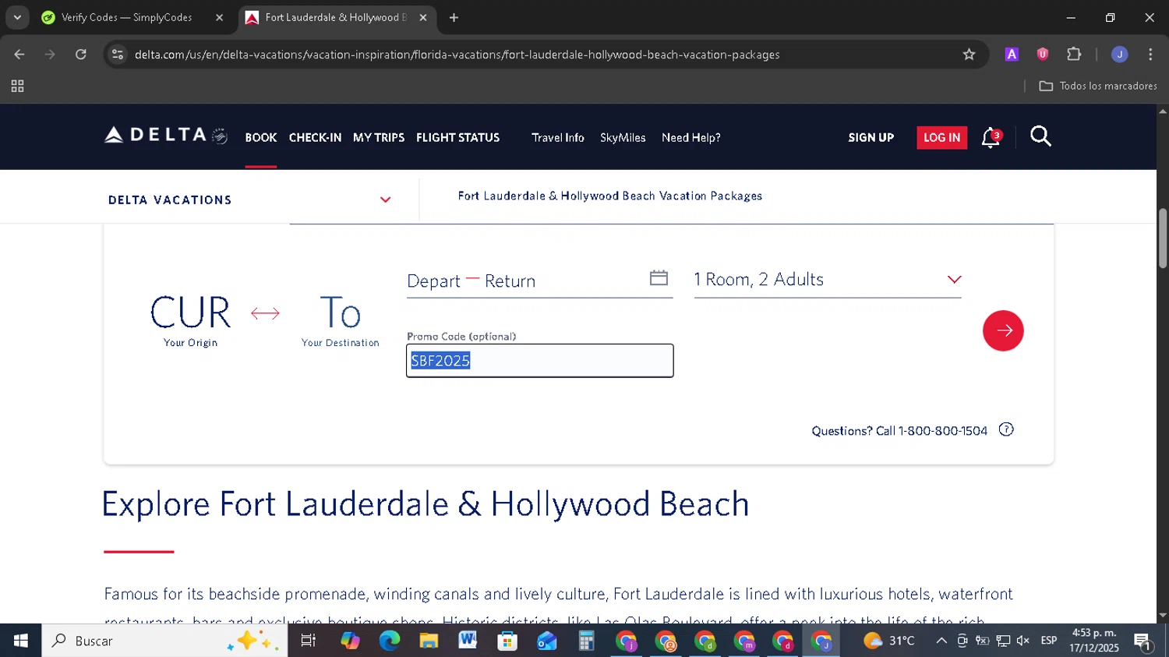This screenshot has width=1169, height=657.
Task: Click the page vertical scrollbar thumb
Action: (1162, 238)
